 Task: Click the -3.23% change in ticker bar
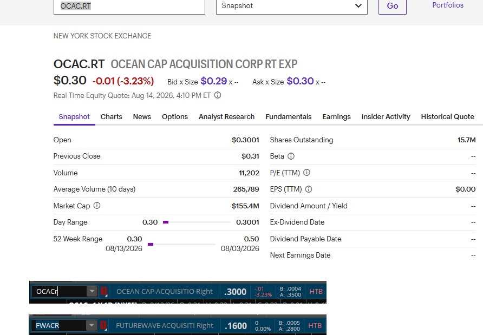263,294
